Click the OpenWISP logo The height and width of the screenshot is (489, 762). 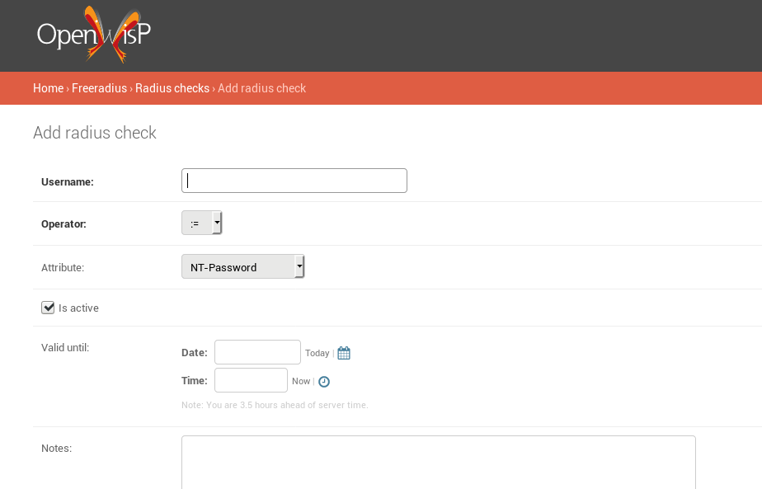(x=93, y=35)
